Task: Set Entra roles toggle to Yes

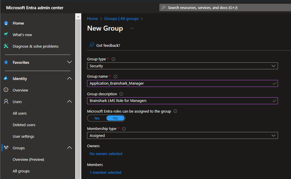Action: (97, 118)
